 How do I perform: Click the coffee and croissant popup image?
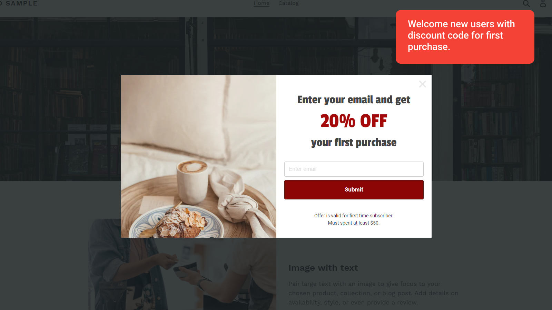[x=199, y=156]
